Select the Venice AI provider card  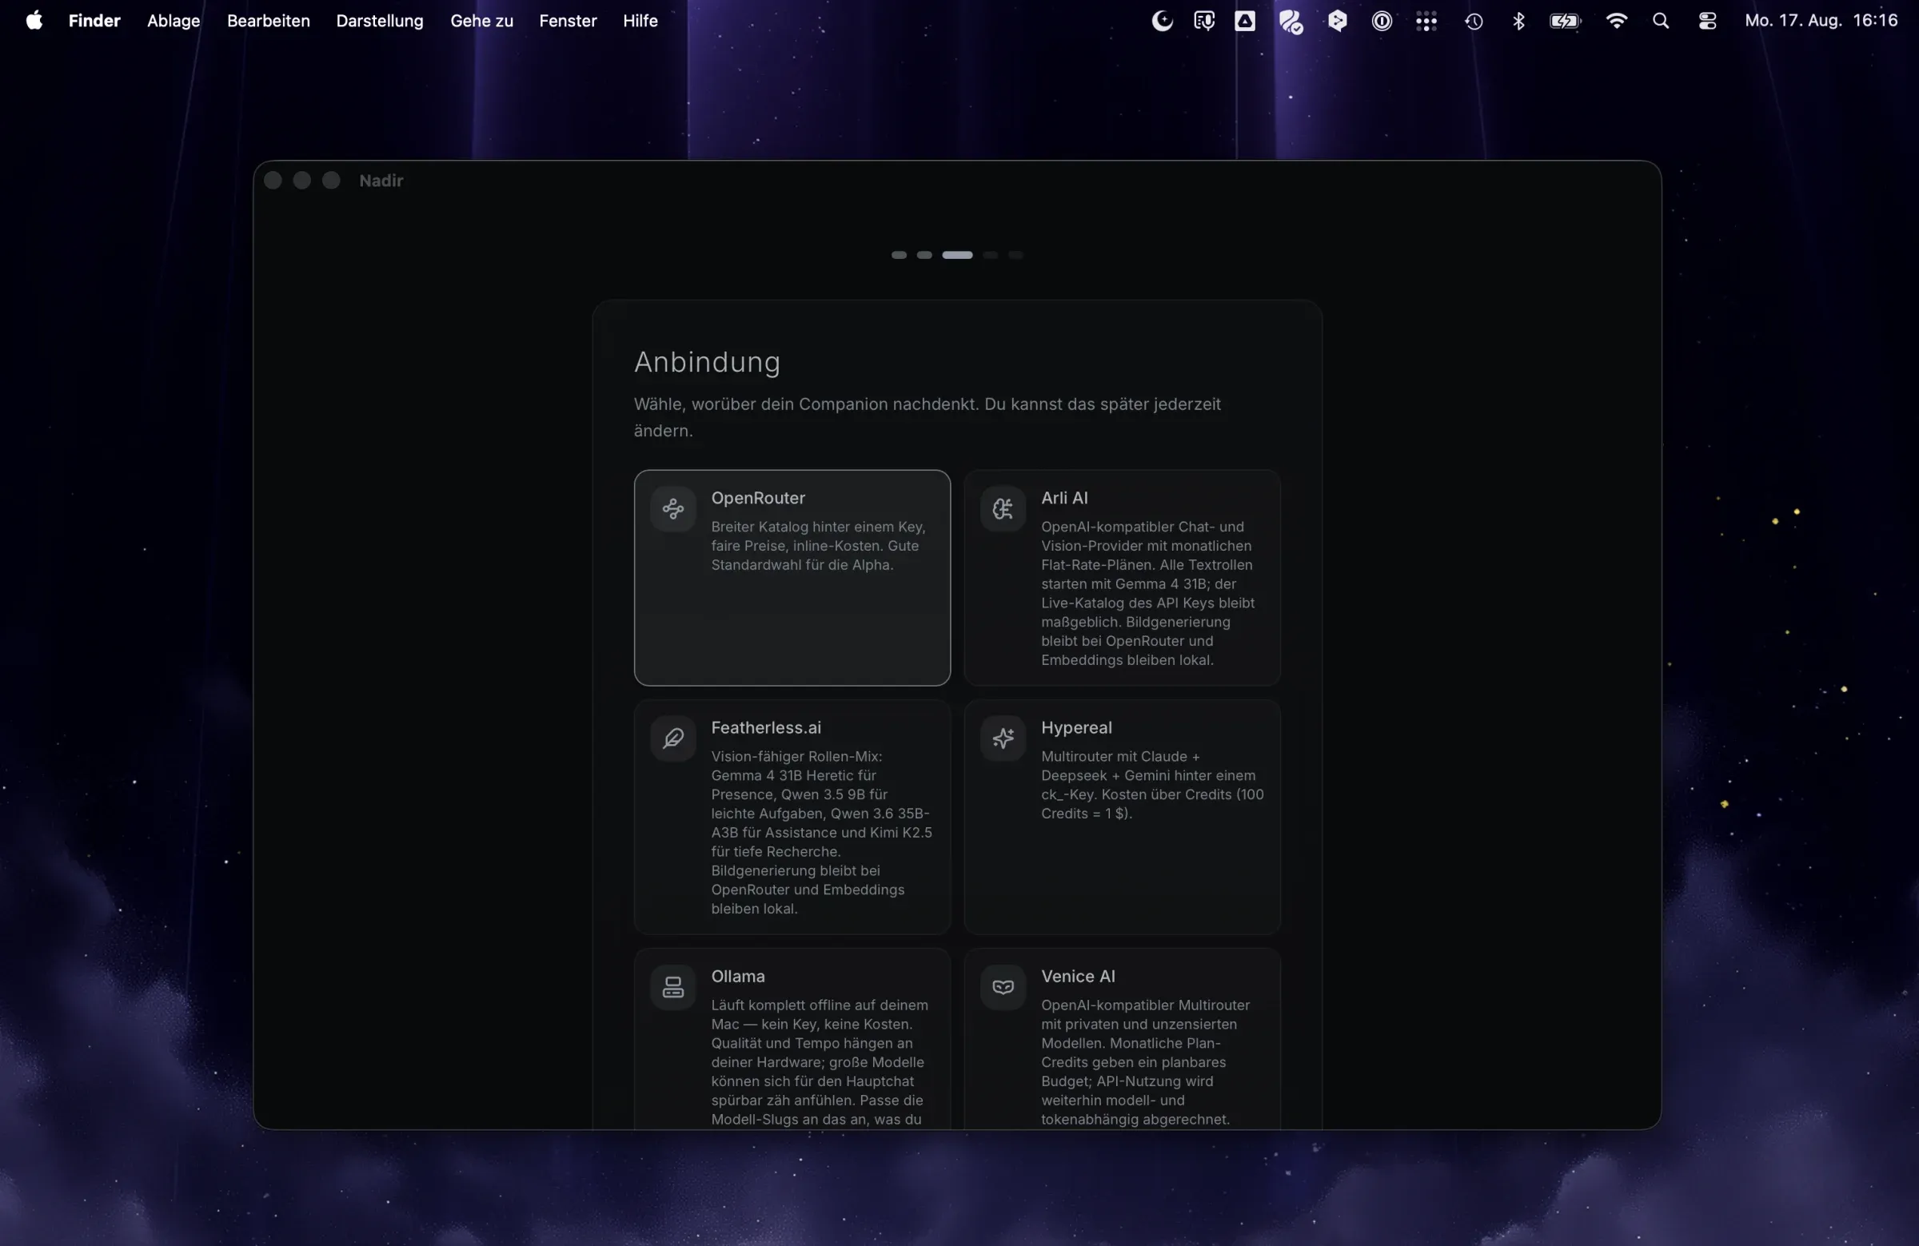click(1123, 1039)
